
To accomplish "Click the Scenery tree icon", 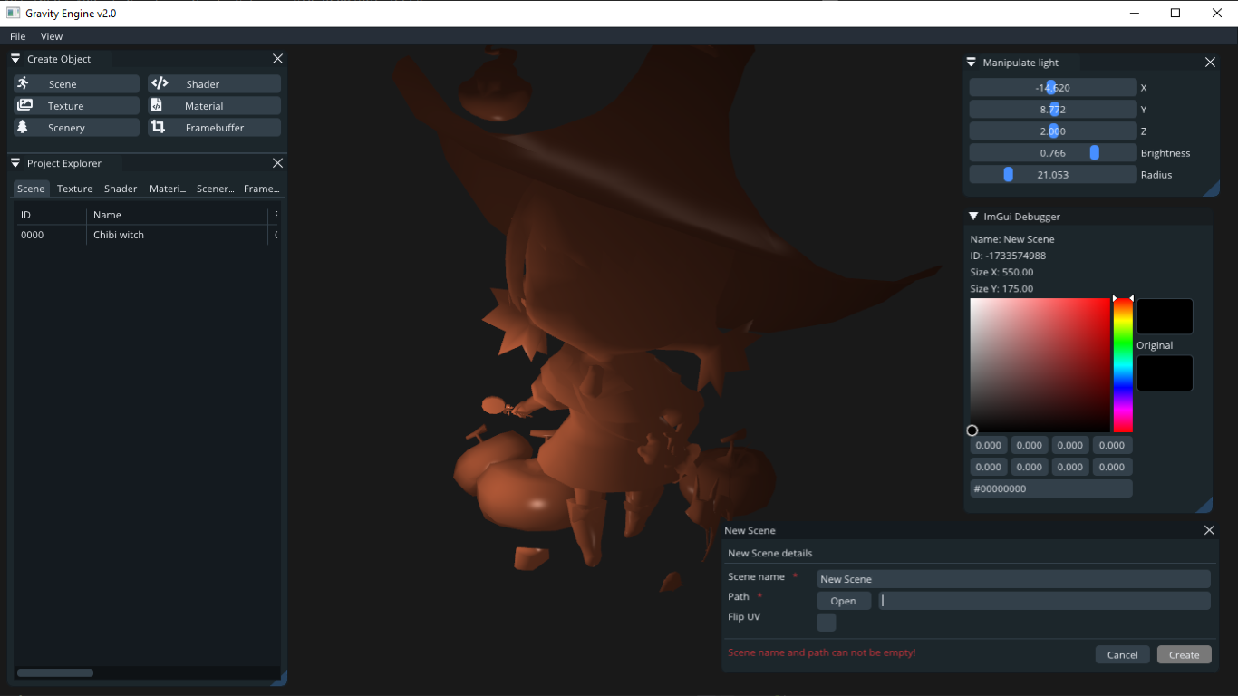I will (x=23, y=127).
